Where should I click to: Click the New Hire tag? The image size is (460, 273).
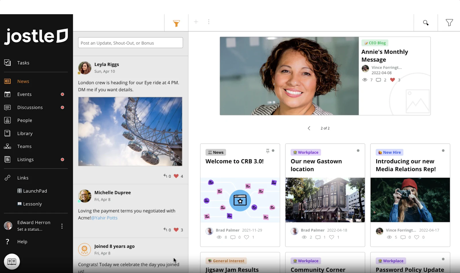(390, 152)
